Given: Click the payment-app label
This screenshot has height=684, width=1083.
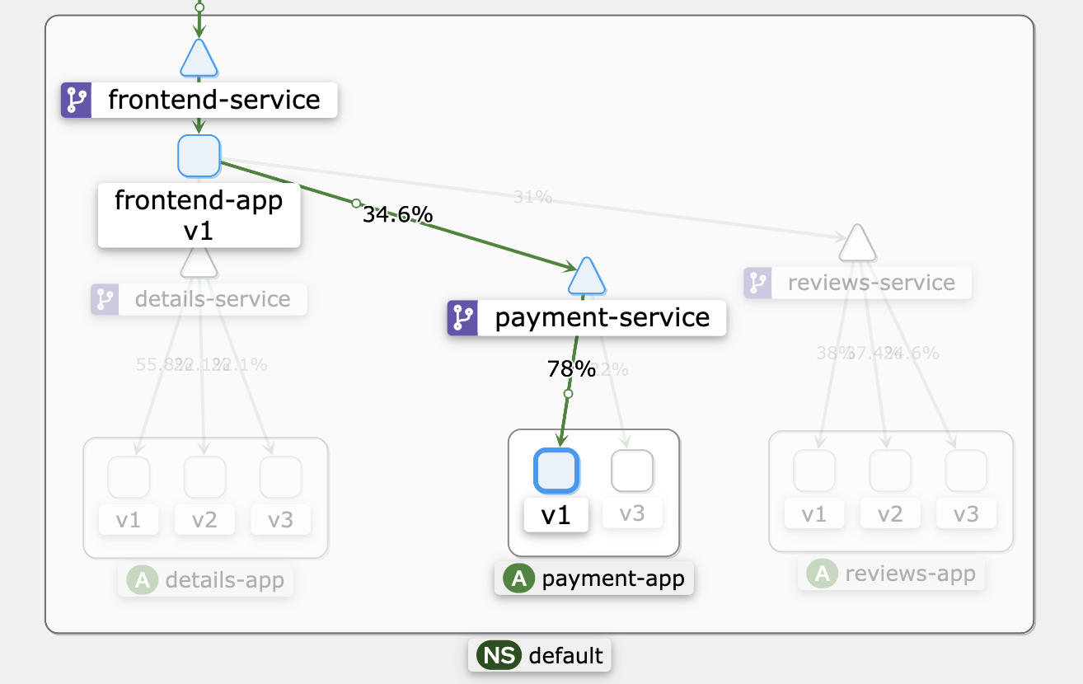Looking at the screenshot, I should [613, 579].
